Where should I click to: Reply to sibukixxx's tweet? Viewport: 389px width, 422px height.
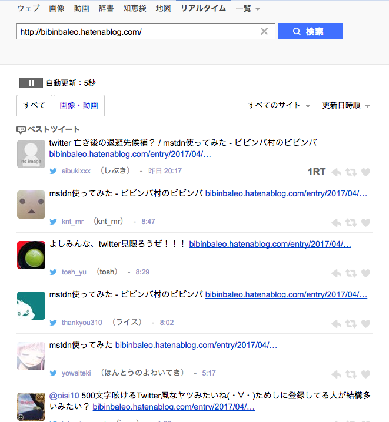[x=336, y=172]
